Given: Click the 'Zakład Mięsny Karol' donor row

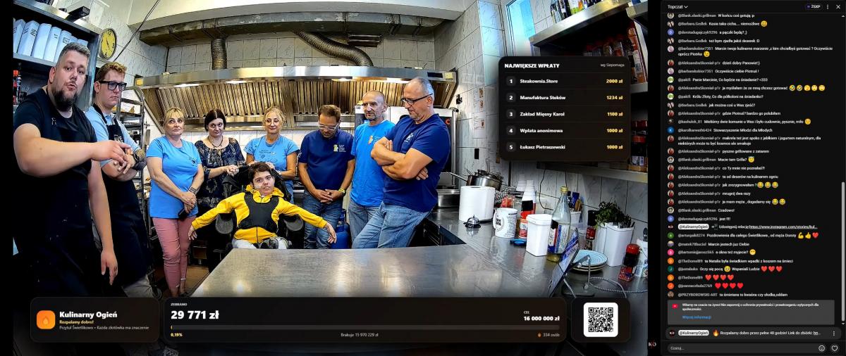Looking at the screenshot, I should pos(564,114).
